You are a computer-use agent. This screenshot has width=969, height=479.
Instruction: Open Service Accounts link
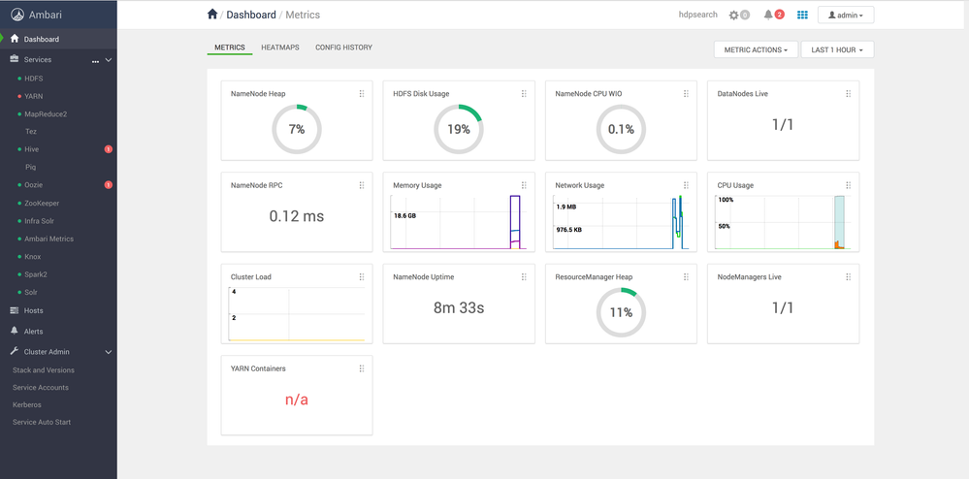pyautogui.click(x=40, y=388)
